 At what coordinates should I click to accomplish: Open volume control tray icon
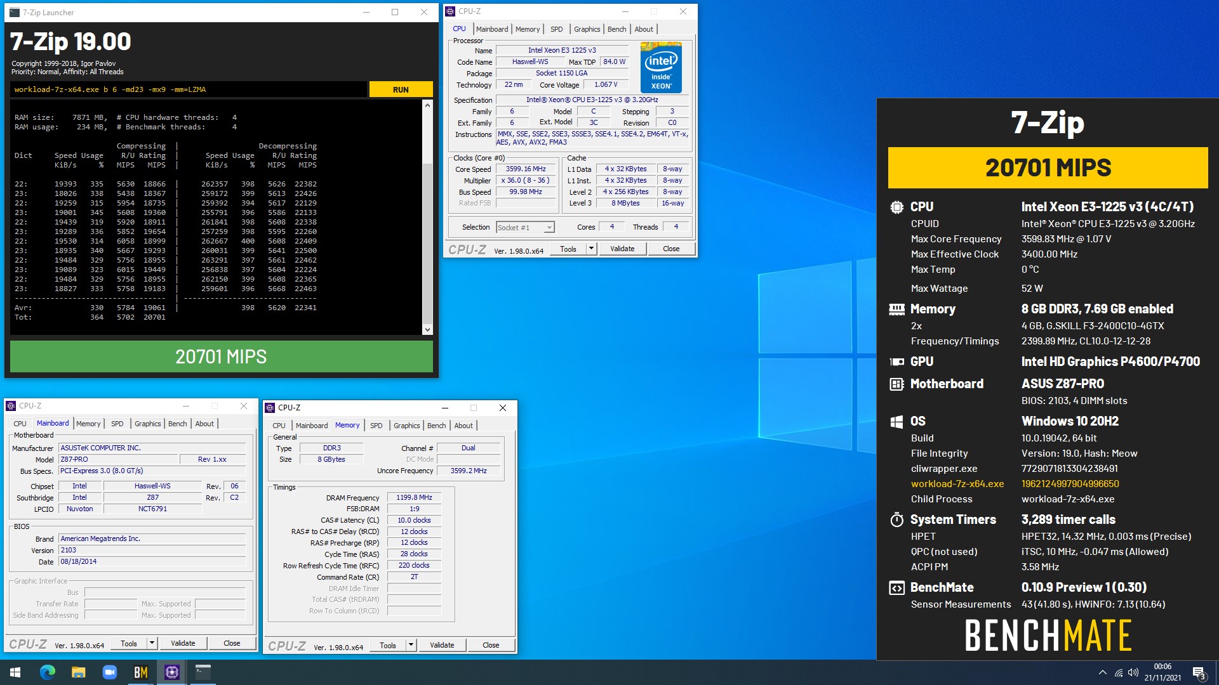click(x=1133, y=672)
